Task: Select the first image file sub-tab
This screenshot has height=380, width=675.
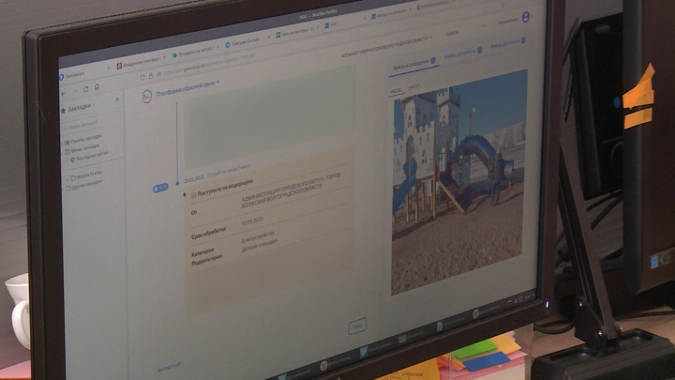Action: 396,91
